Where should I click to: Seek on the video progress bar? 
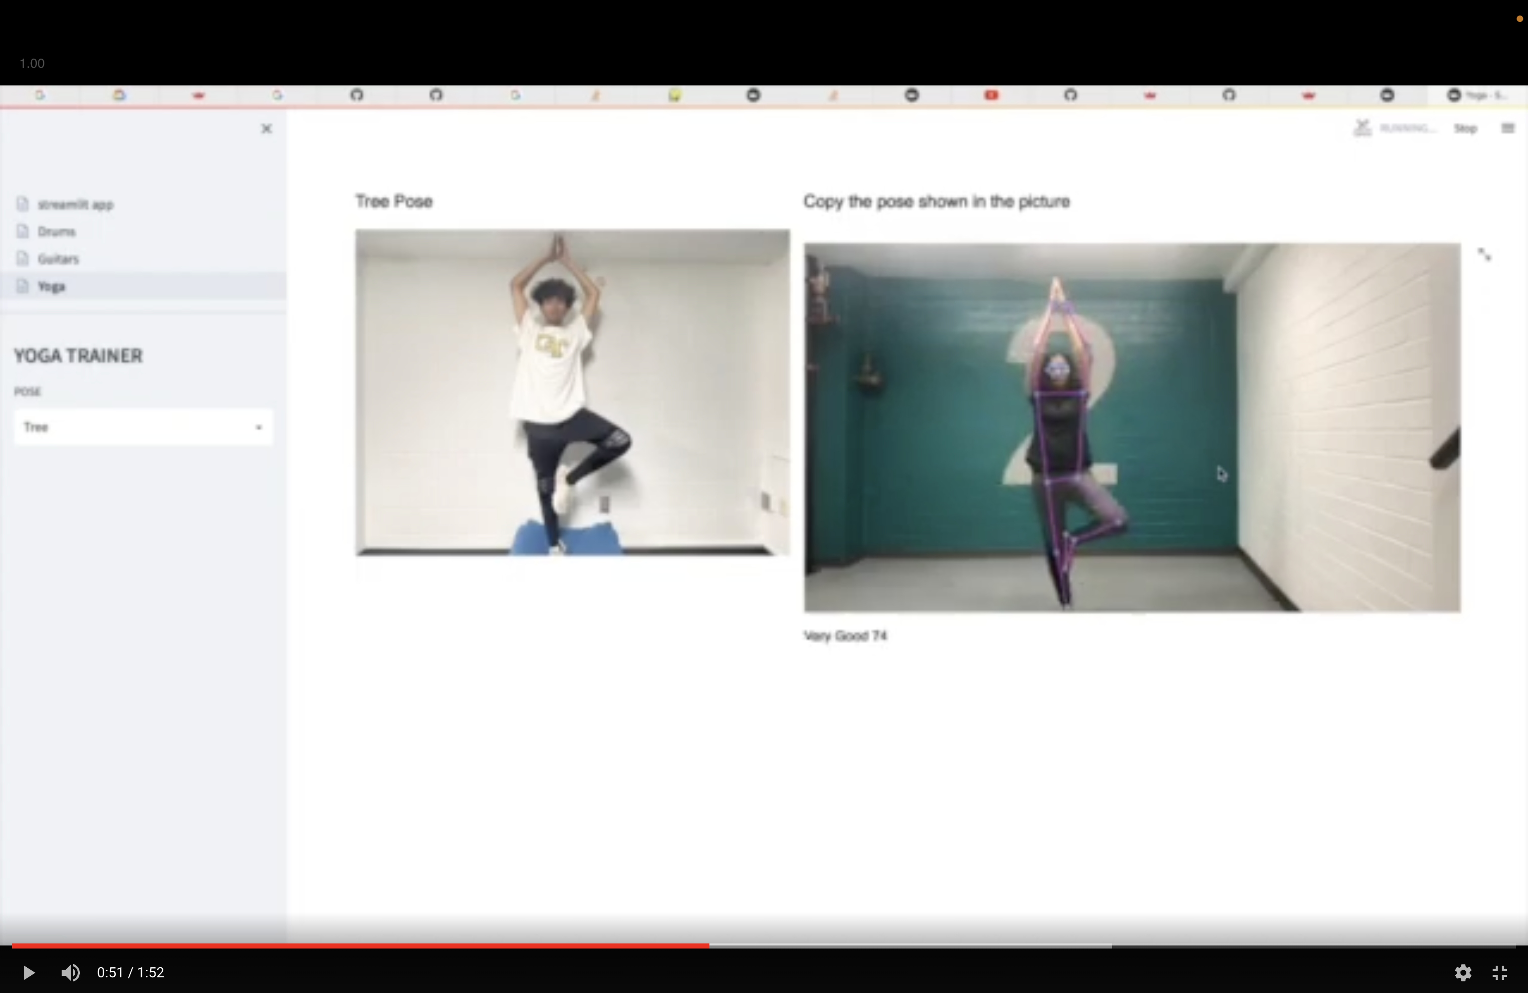pos(899,945)
